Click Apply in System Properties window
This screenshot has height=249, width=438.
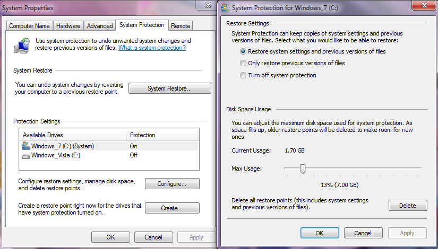pos(196,237)
